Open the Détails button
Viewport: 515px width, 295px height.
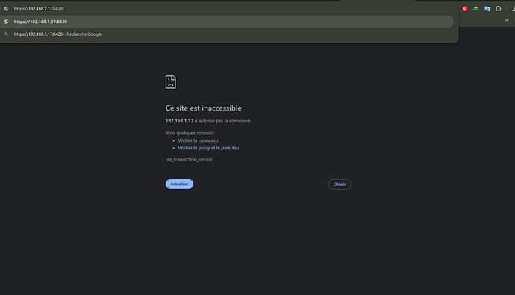(x=340, y=184)
